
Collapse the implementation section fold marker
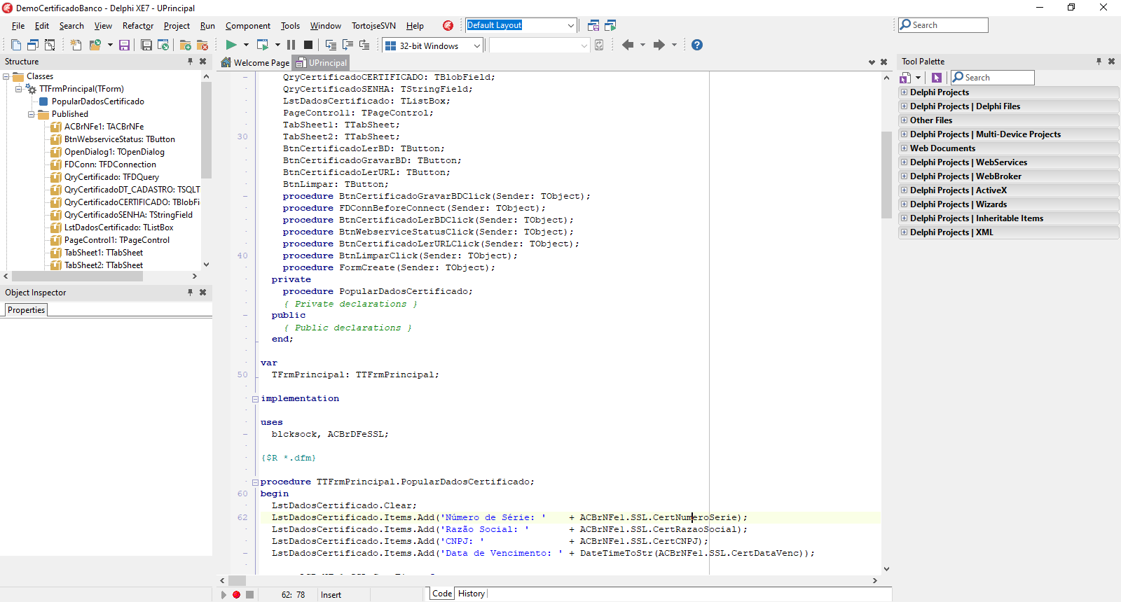click(255, 399)
